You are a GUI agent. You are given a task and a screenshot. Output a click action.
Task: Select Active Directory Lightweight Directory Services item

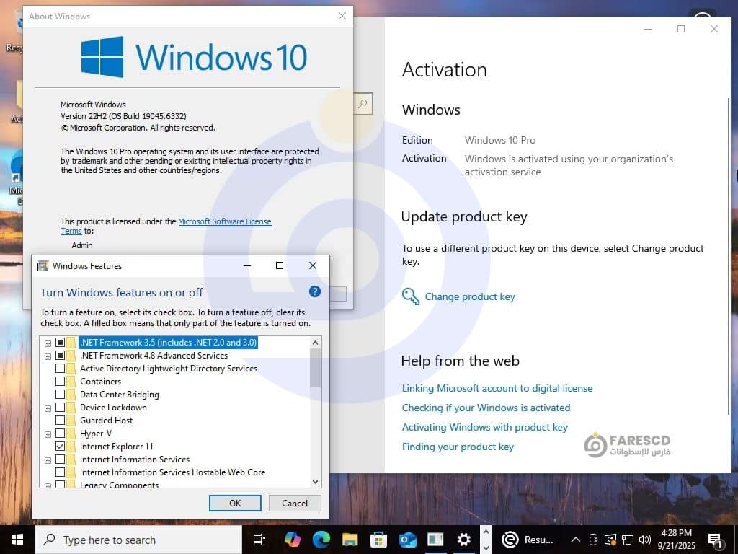(x=168, y=369)
